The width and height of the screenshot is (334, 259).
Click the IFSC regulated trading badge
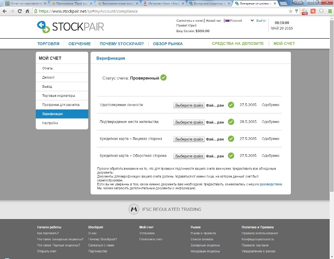coord(165,209)
